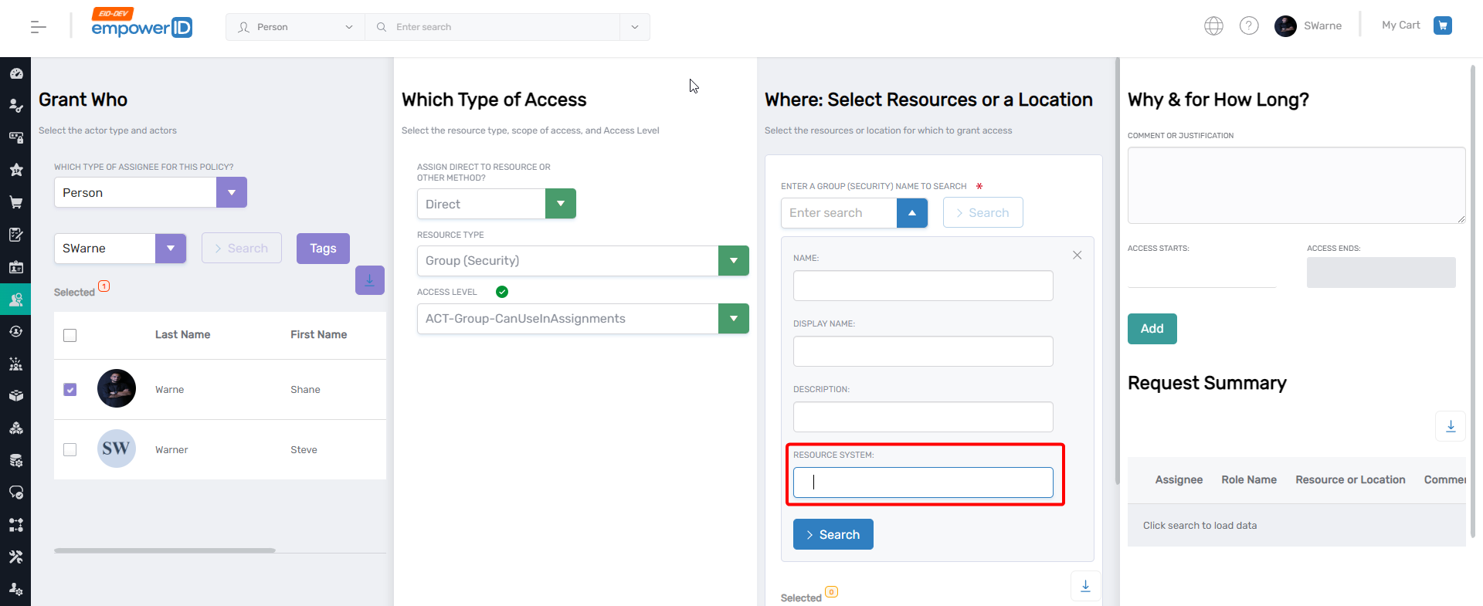The height and width of the screenshot is (606, 1483).
Task: Open the Direct assignment method dropdown
Action: click(561, 204)
